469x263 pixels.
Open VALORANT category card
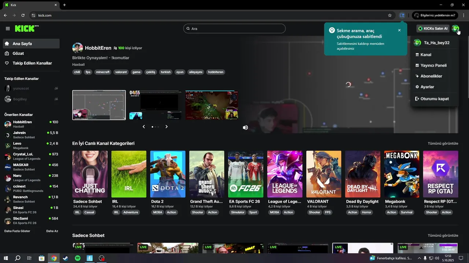pos(324,174)
